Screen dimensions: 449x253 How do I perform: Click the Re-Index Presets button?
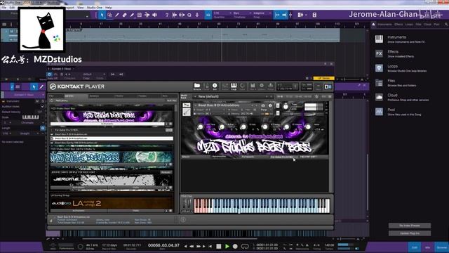(410, 226)
